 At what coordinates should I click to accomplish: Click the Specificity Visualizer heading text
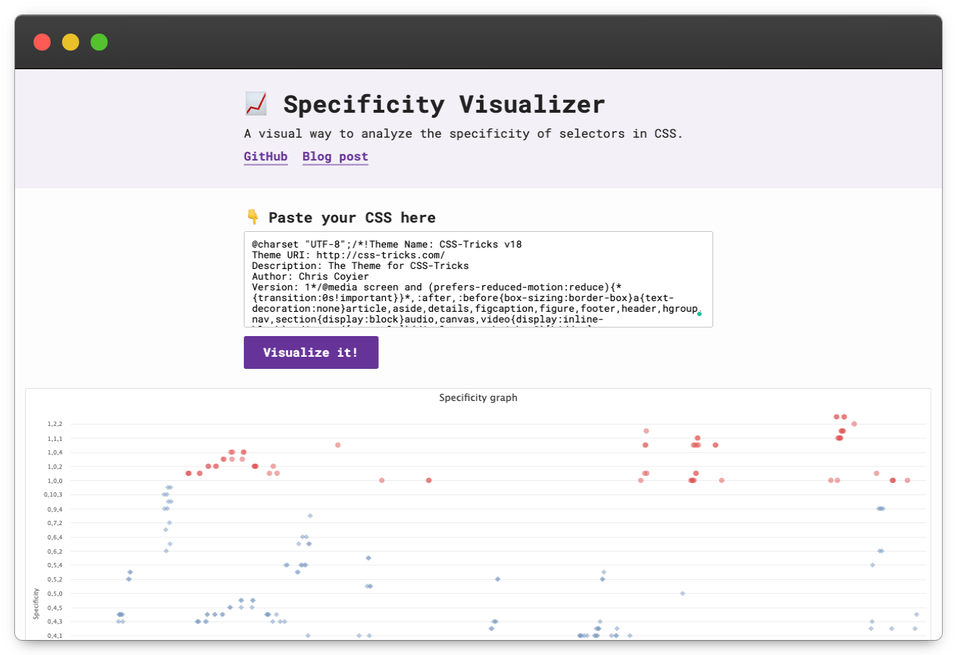[444, 105]
